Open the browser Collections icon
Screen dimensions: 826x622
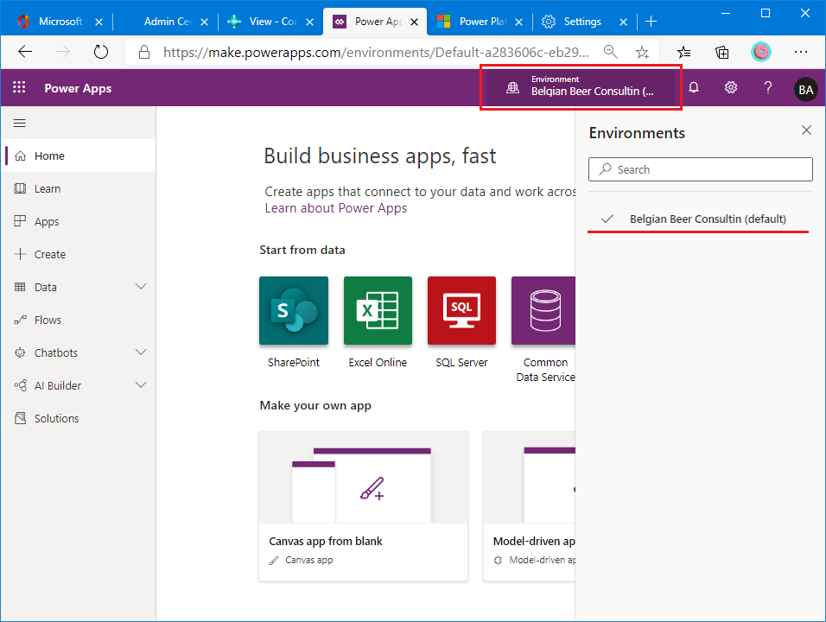722,52
